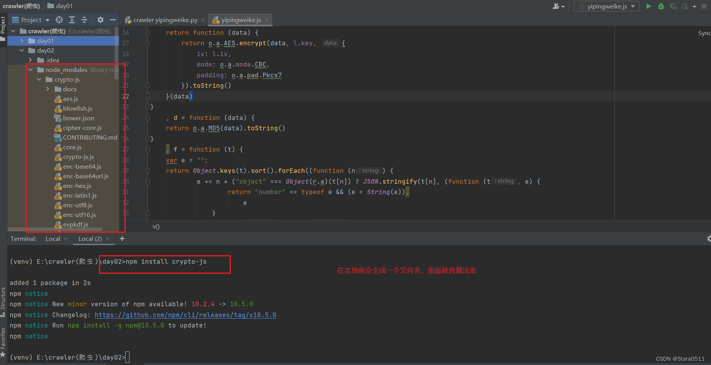Expand the .idea folder
711x365 pixels.
[x=31, y=60]
